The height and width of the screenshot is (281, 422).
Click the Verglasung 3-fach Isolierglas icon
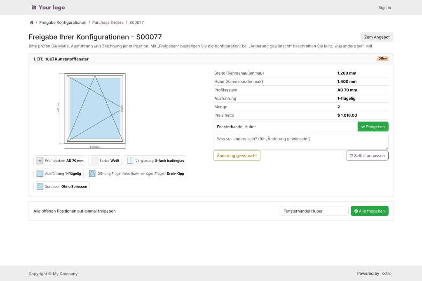pos(130,161)
